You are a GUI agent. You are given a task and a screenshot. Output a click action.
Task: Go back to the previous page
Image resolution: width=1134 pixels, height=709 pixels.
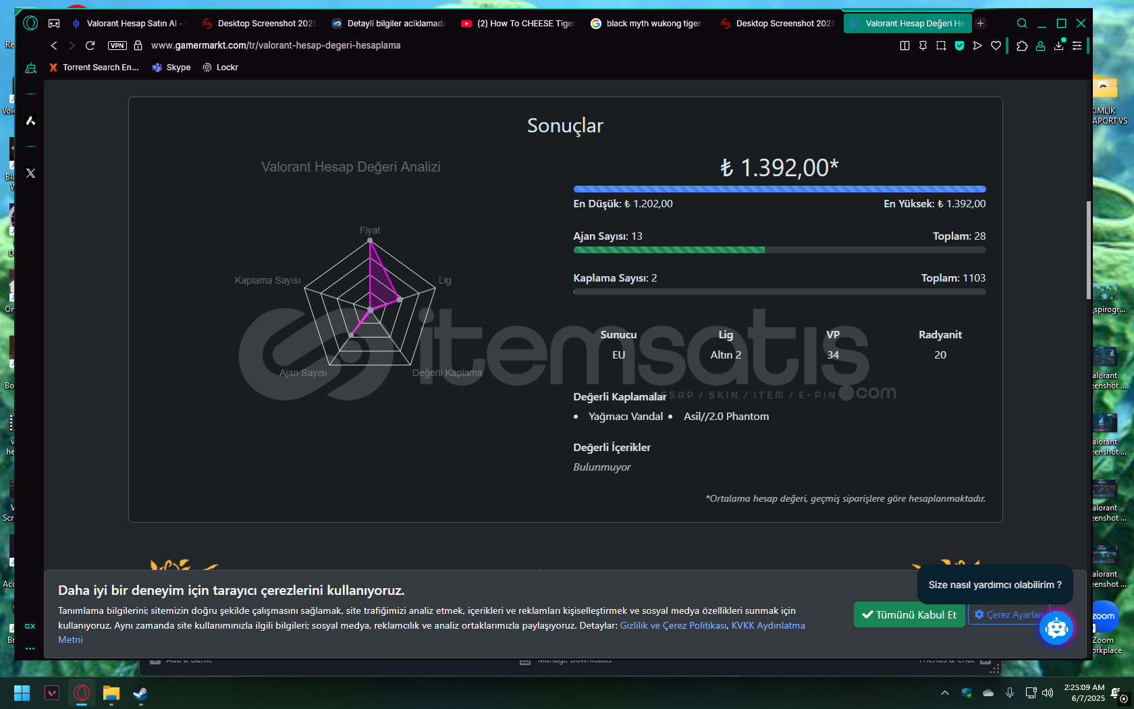pyautogui.click(x=54, y=45)
